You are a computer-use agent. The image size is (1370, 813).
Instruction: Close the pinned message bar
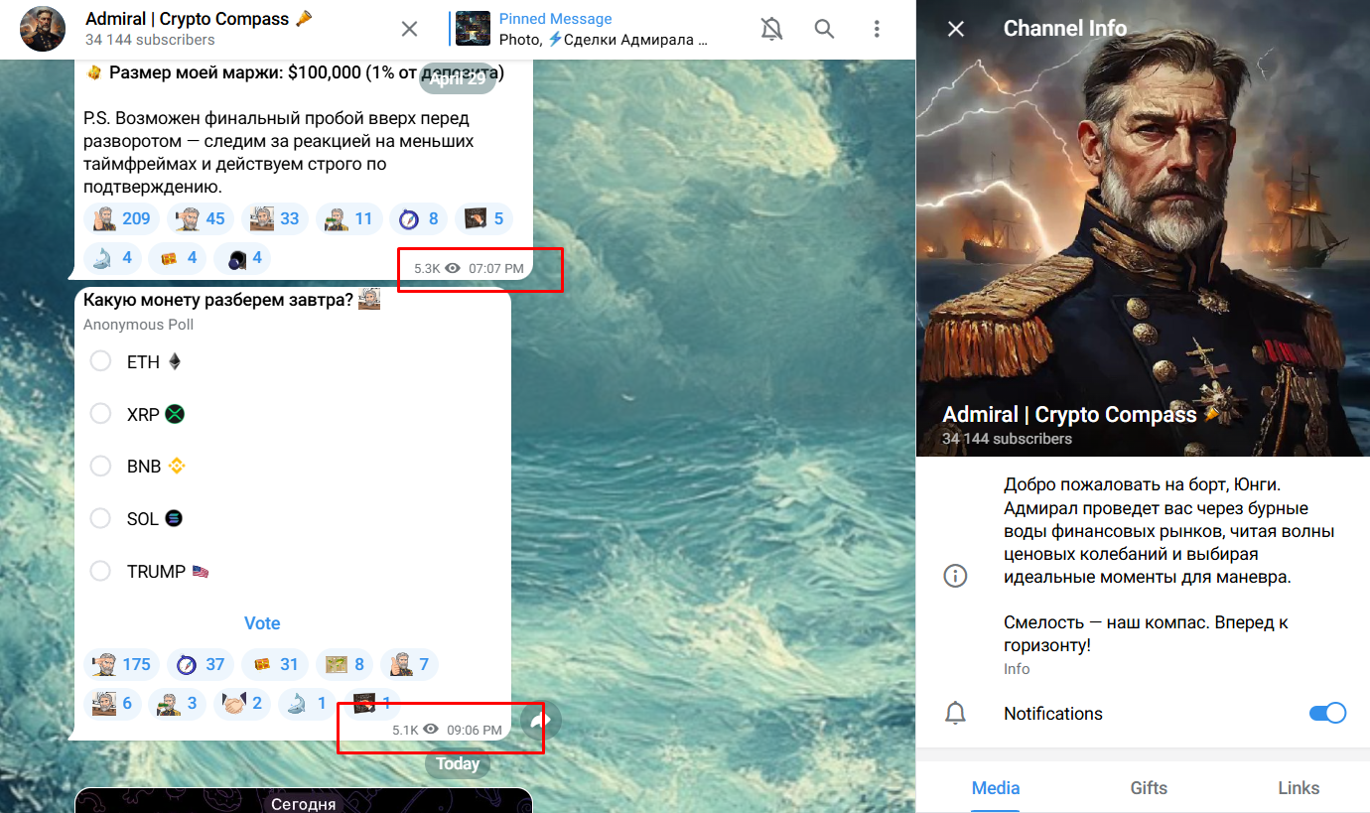409,29
